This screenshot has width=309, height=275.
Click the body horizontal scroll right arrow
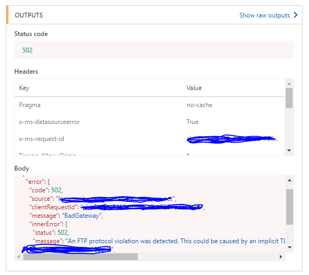[x=281, y=256]
